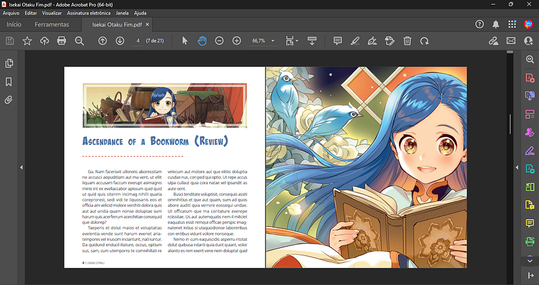Print the document with the printer icon
Image resolution: width=539 pixels, height=285 pixels.
(62, 41)
